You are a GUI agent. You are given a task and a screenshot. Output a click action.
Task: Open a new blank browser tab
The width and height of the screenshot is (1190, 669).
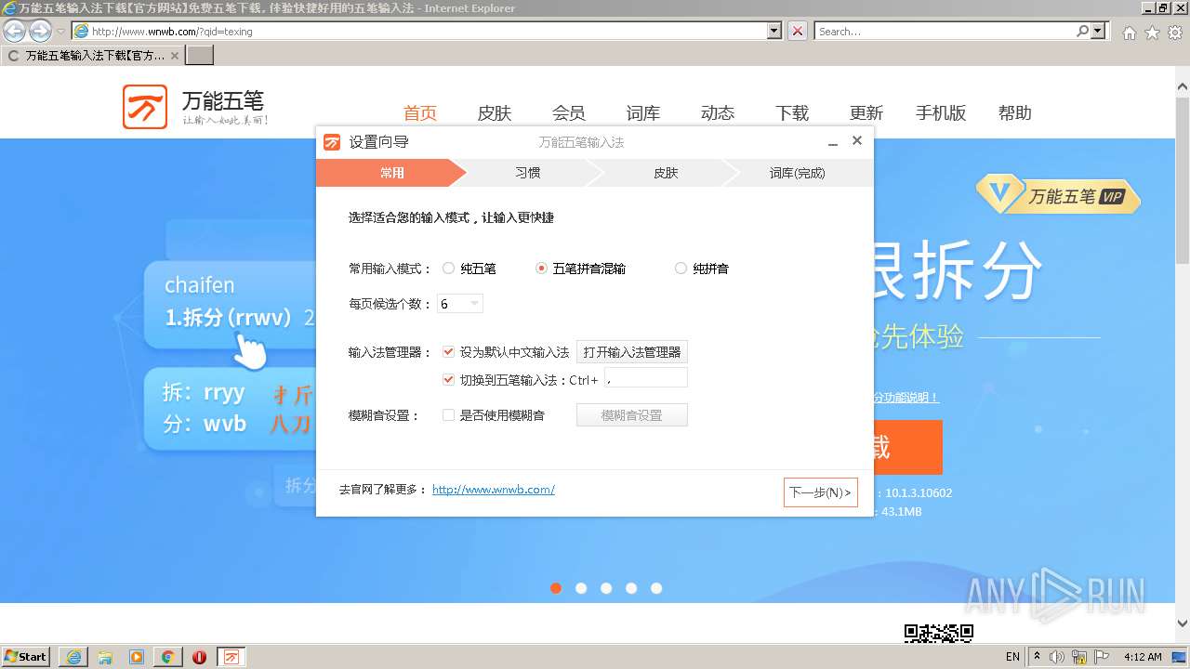(x=200, y=56)
